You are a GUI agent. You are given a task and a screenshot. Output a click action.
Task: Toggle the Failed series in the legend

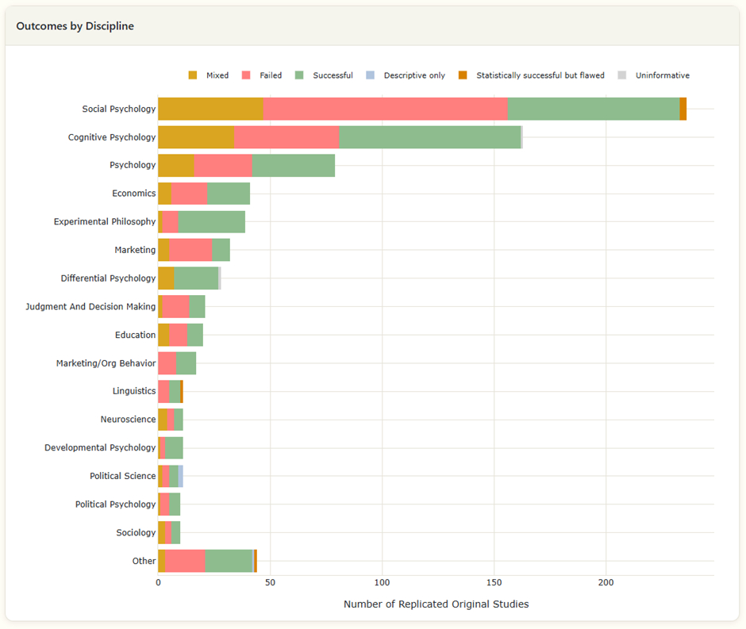pos(270,75)
